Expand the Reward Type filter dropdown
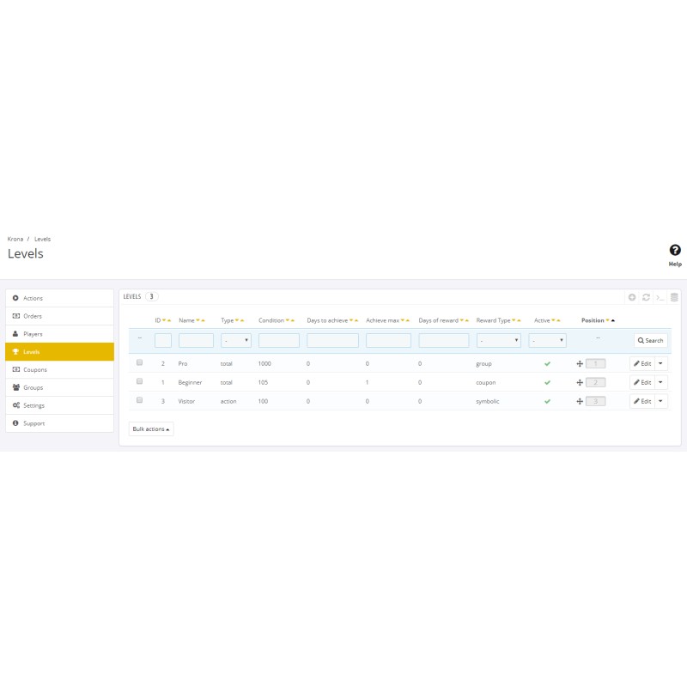Screen dimensions: 687x687 499,340
